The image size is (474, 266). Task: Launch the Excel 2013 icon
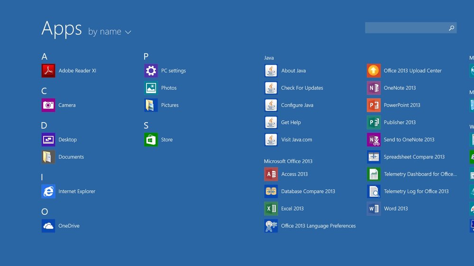(x=271, y=208)
